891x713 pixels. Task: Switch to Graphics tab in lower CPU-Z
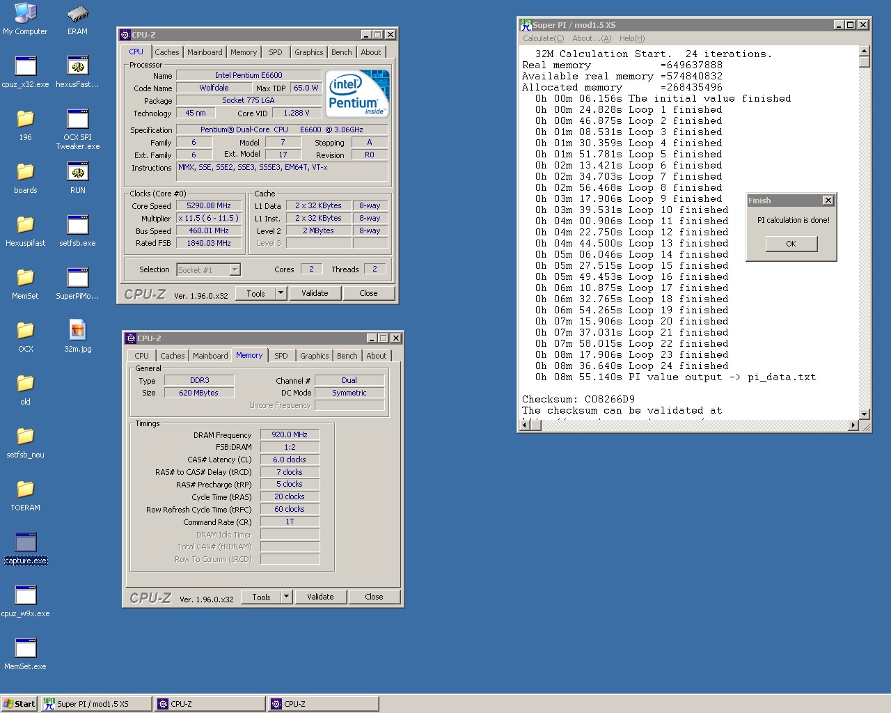[315, 356]
